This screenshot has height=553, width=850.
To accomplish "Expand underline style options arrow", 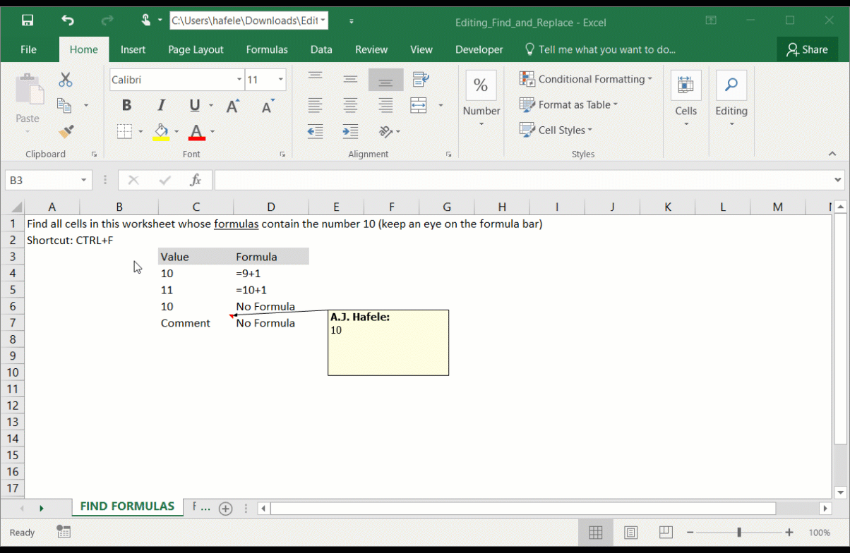I will point(211,106).
